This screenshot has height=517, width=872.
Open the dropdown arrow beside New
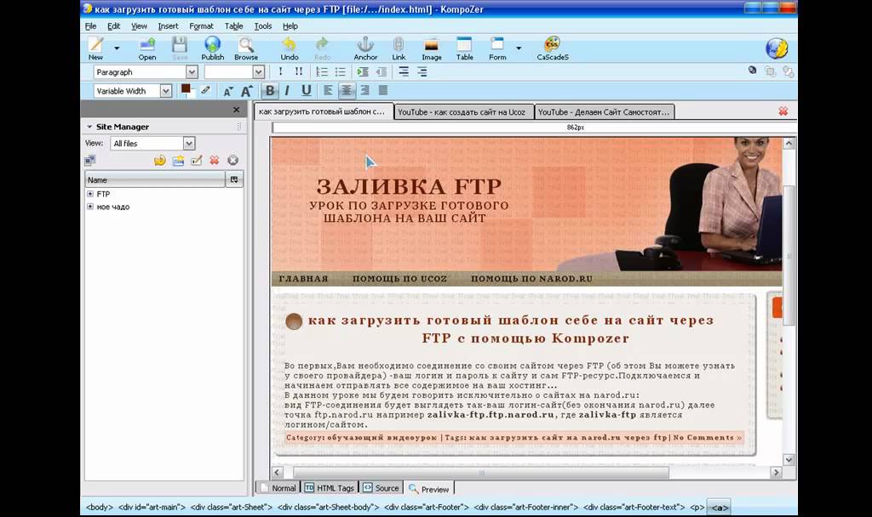pos(117,48)
